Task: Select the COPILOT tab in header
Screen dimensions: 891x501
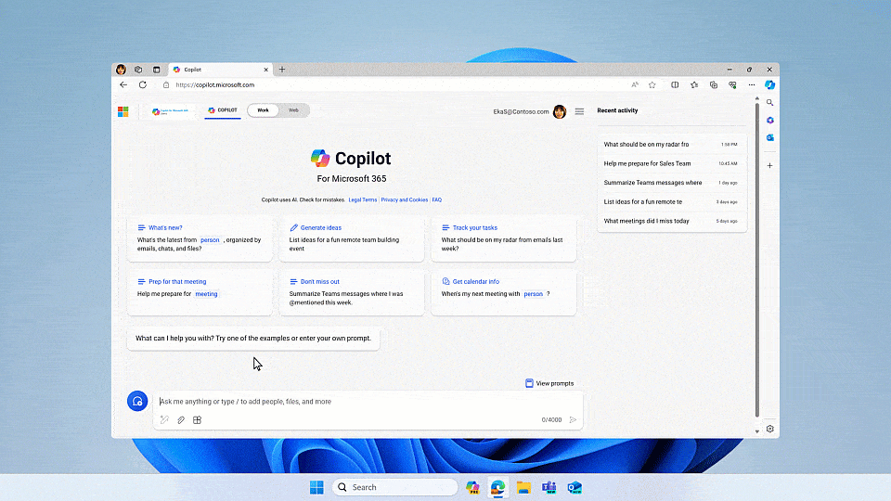Action: click(x=223, y=110)
